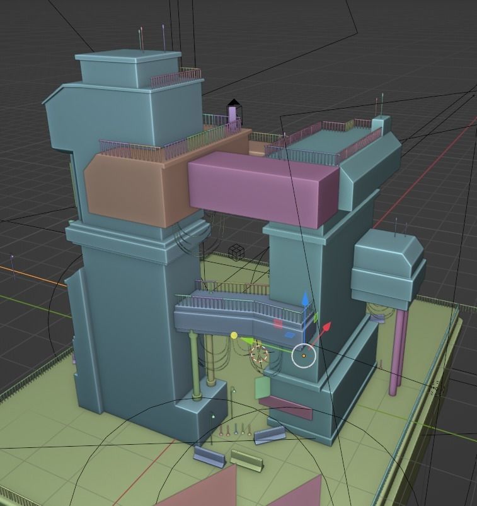Select the top cube of the left tower

coord(129,69)
